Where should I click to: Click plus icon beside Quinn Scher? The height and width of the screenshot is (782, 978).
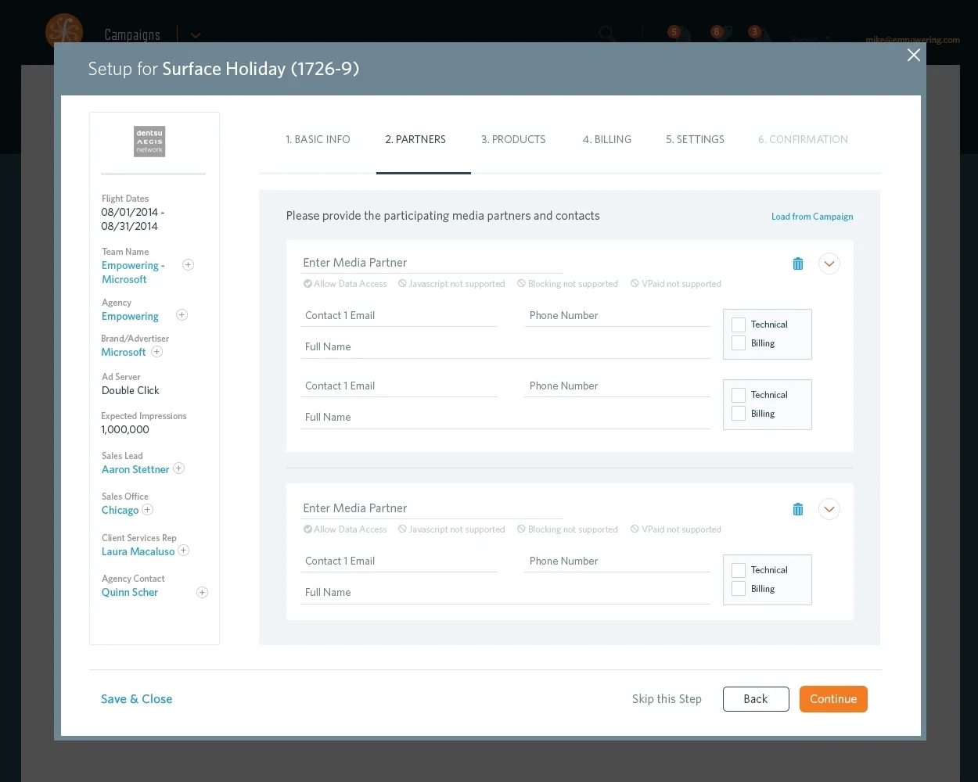[x=202, y=593]
